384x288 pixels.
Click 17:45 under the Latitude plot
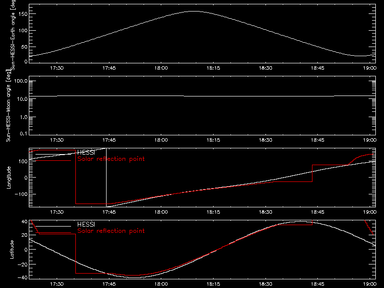click(x=109, y=284)
